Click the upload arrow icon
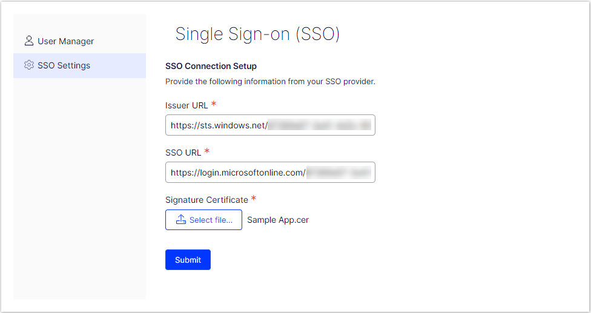Viewport: 591px width, 313px height. pyautogui.click(x=180, y=220)
